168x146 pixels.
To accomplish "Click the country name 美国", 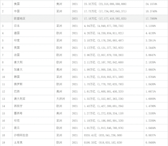I will coord(17,4).
